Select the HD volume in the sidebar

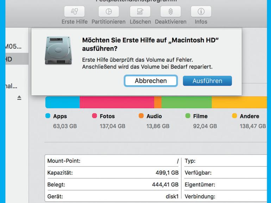pyautogui.click(x=17, y=59)
